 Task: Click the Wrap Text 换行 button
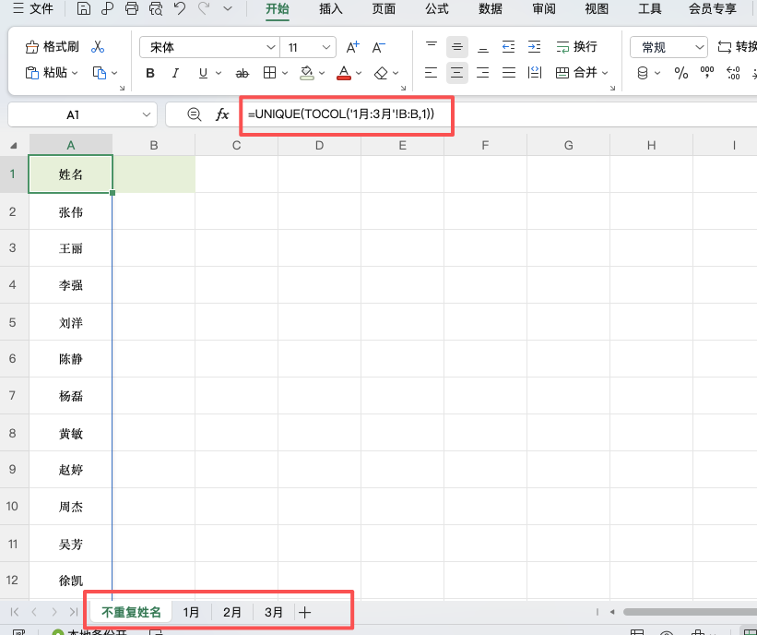[576, 47]
